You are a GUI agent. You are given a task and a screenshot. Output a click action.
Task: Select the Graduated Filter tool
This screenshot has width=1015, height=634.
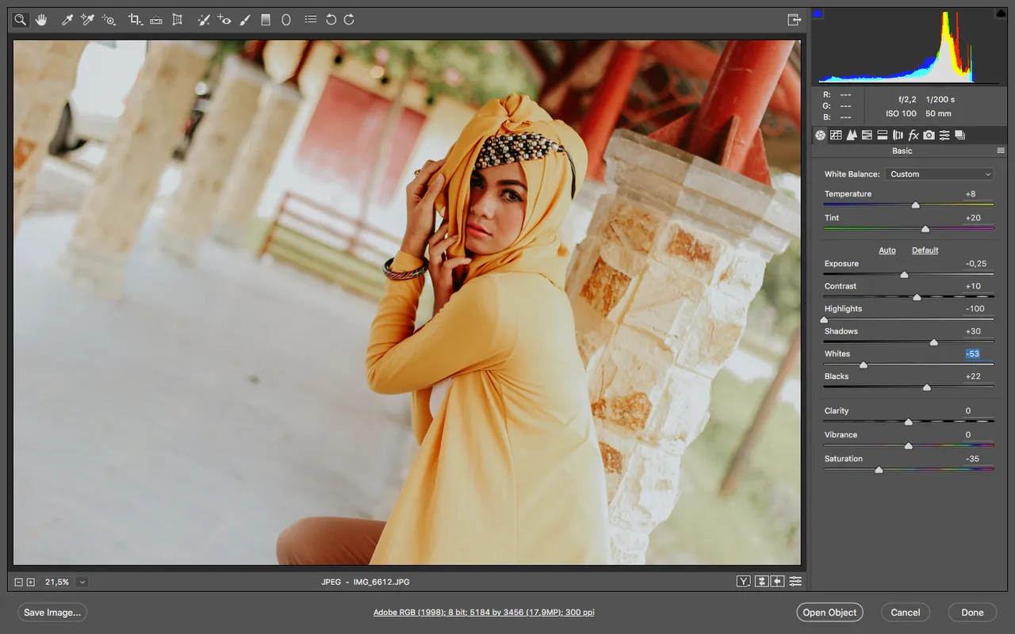pyautogui.click(x=266, y=19)
